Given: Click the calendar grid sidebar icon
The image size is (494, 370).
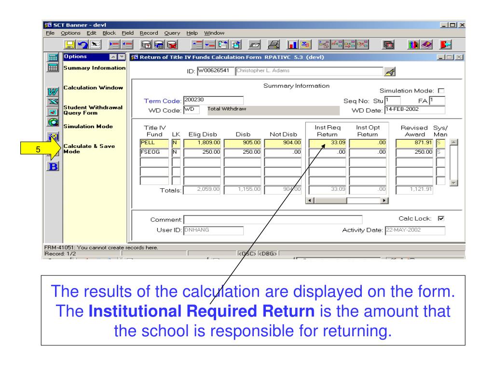Looking at the screenshot, I should [x=53, y=67].
